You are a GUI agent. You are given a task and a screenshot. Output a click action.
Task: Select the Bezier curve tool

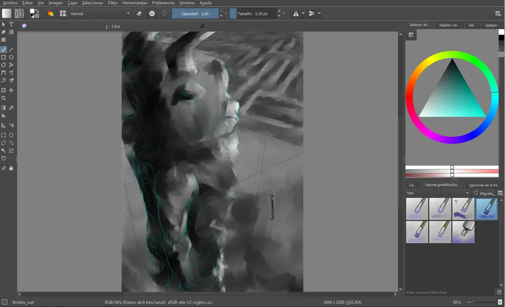pyautogui.click(x=4, y=73)
